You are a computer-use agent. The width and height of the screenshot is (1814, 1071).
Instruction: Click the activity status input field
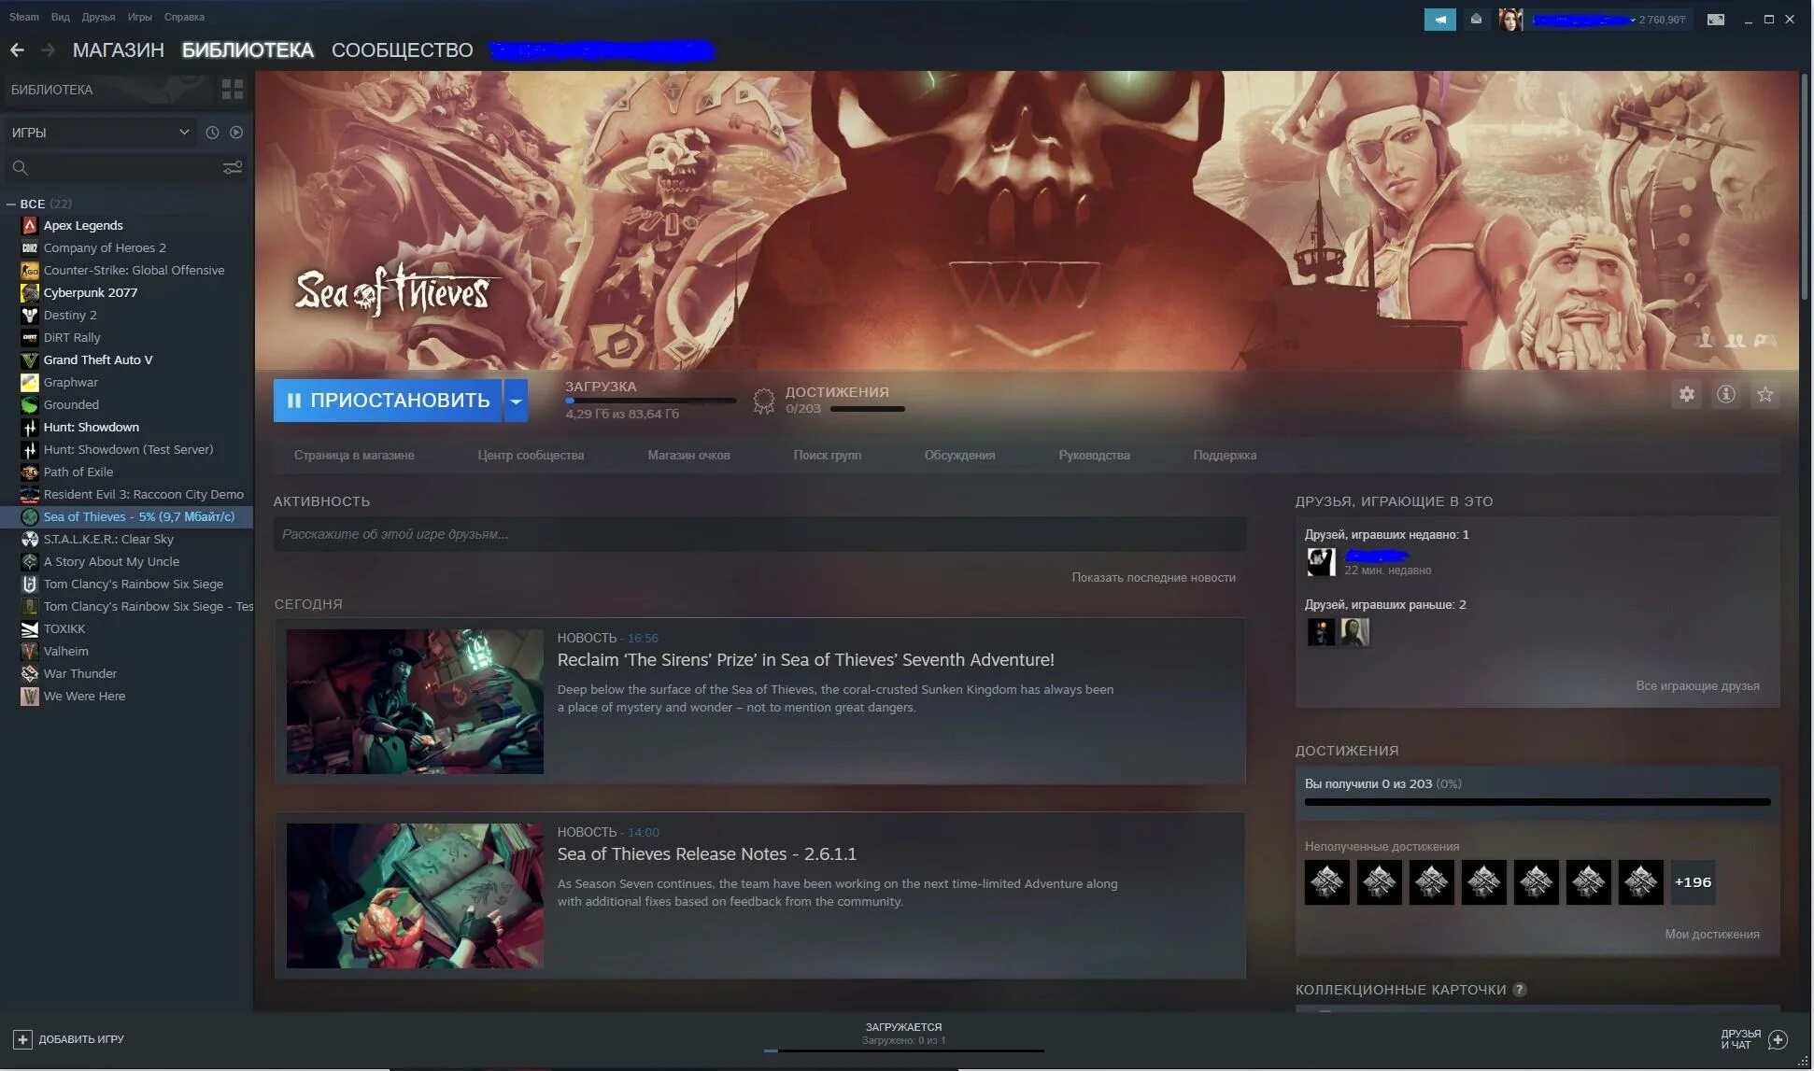click(x=758, y=534)
